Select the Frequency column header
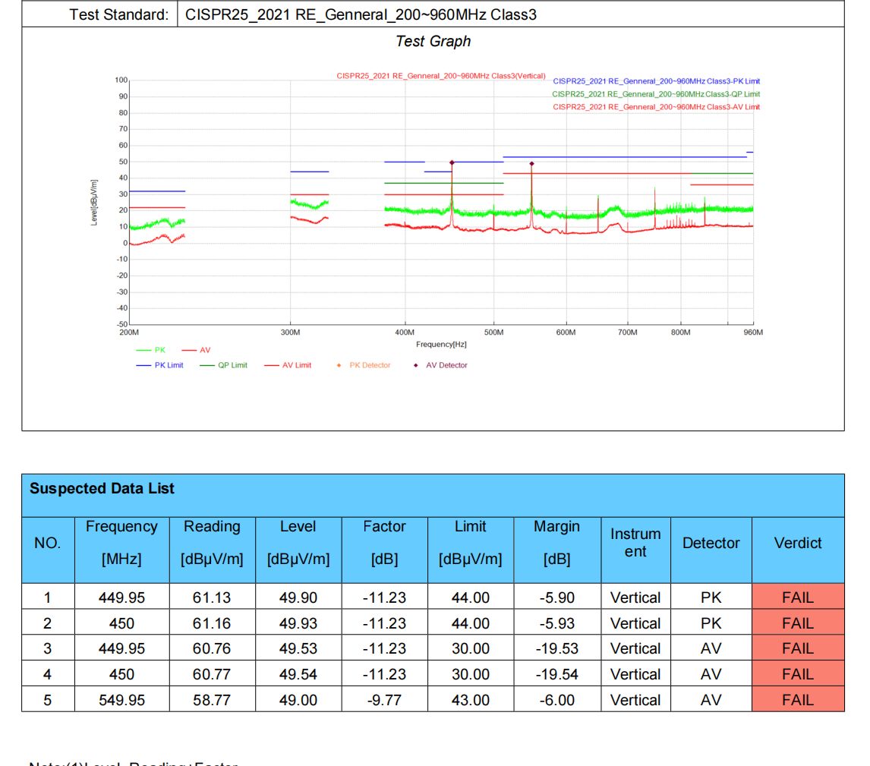The height and width of the screenshot is (766, 870). click(x=121, y=542)
